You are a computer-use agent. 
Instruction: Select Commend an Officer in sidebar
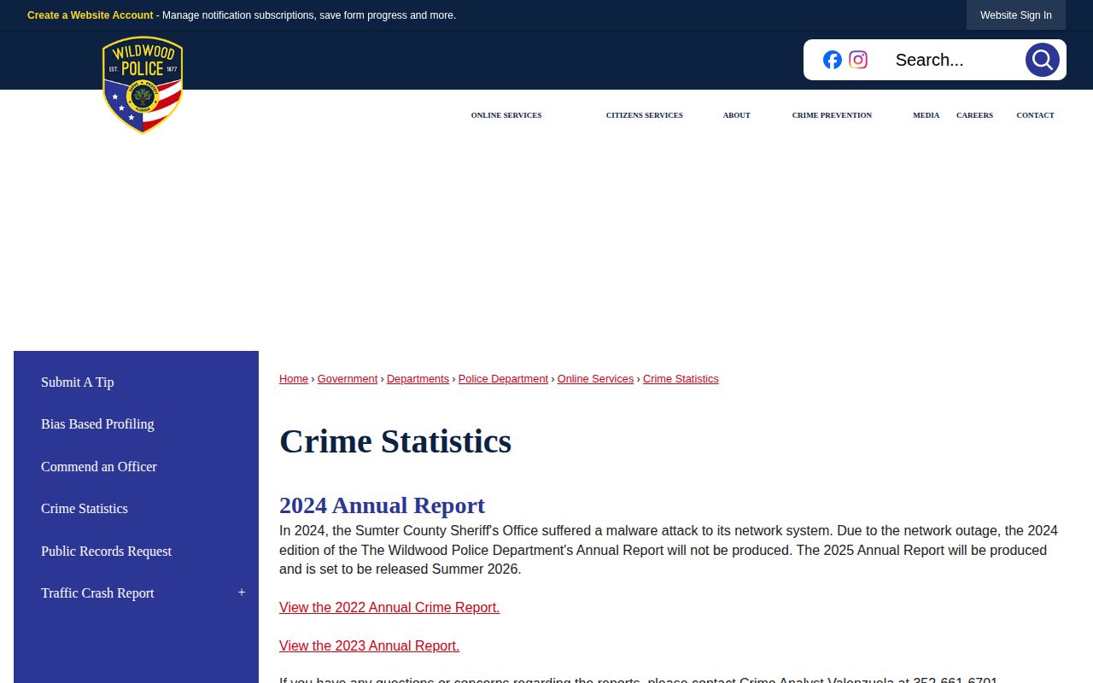[99, 466]
